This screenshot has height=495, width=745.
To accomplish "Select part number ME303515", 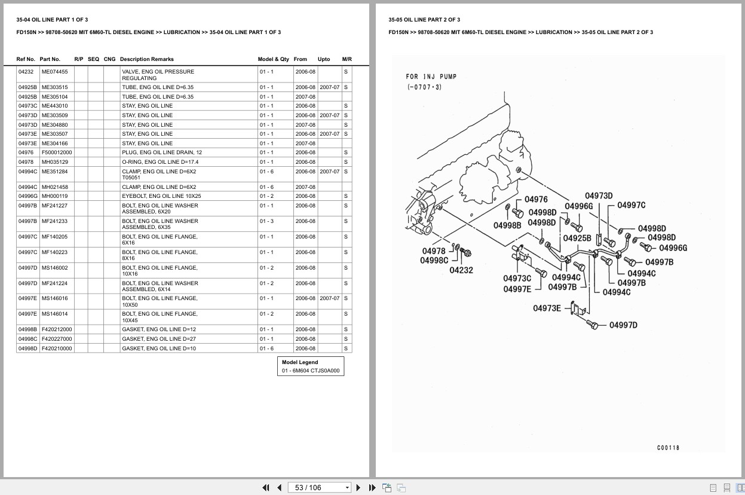I will [54, 87].
